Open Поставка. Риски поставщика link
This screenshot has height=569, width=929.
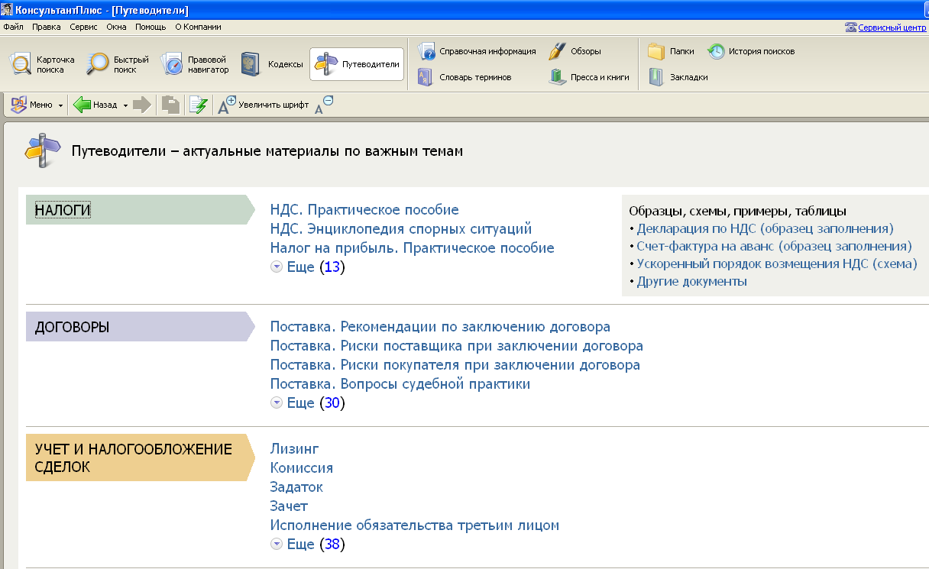click(457, 346)
